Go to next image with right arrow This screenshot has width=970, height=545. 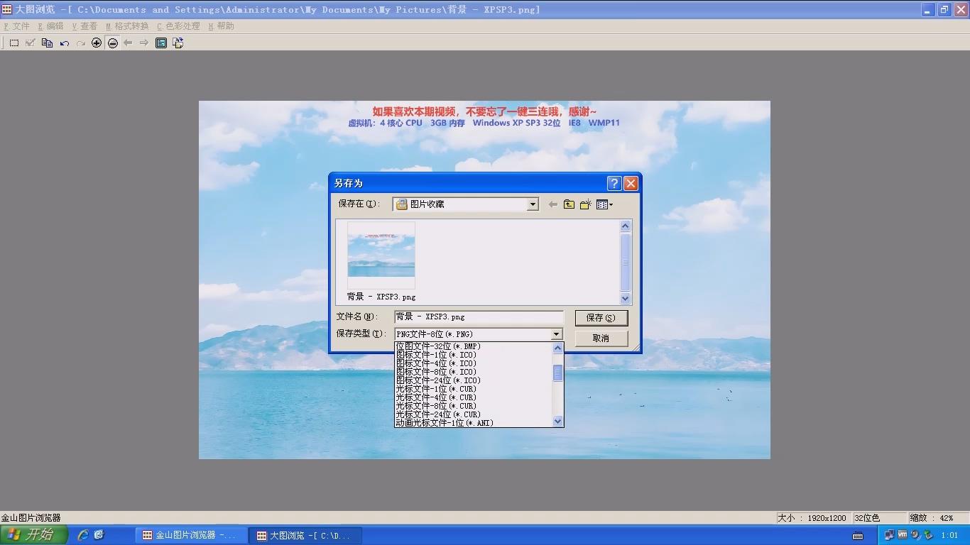pos(144,43)
